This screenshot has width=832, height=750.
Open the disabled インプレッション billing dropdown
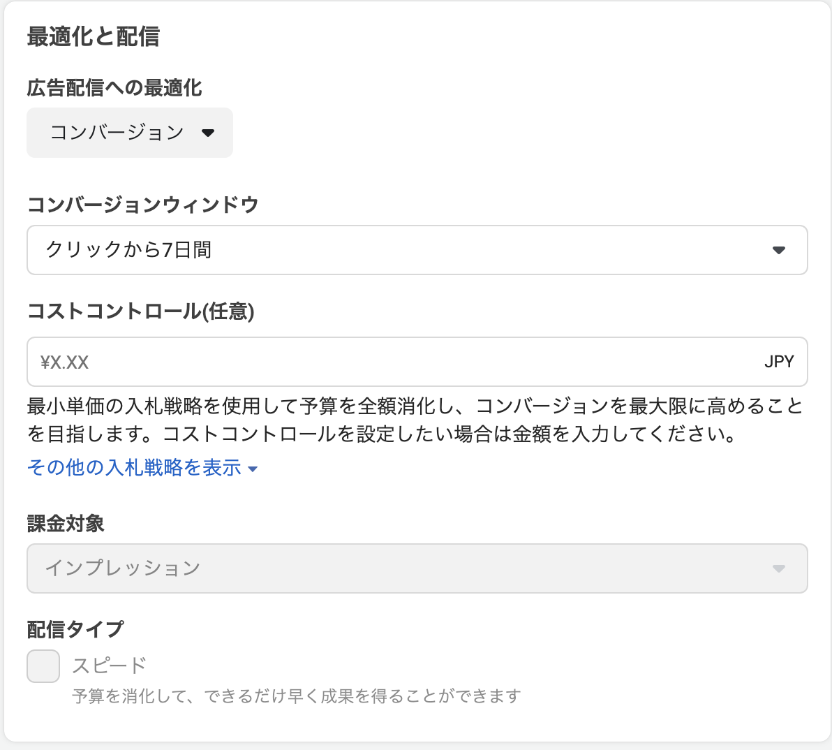[x=417, y=568]
